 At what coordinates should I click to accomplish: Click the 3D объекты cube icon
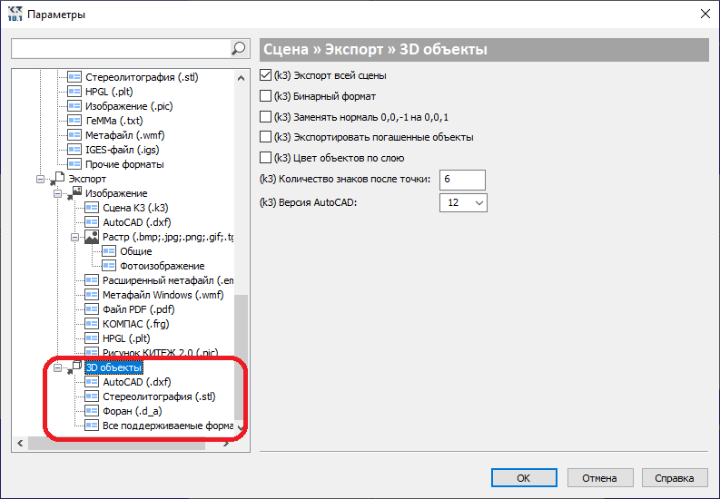[x=75, y=367]
